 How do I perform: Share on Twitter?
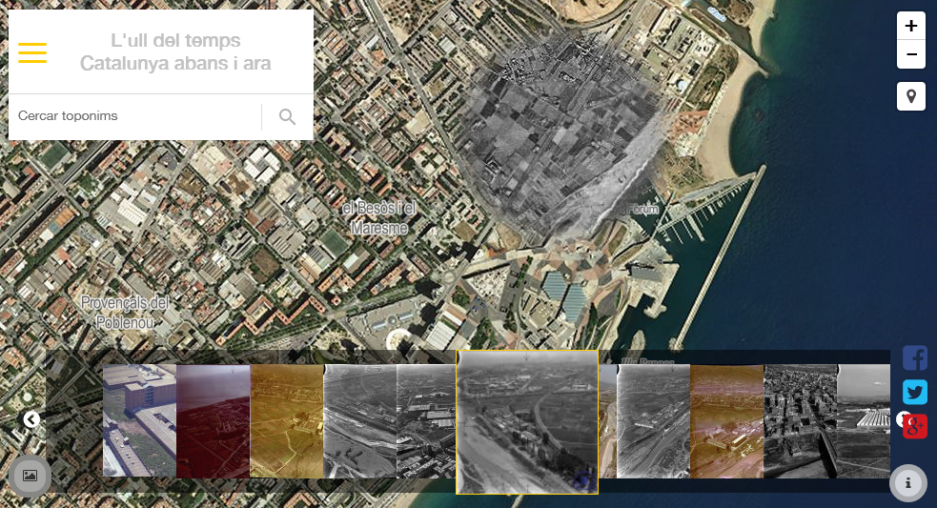(x=915, y=392)
